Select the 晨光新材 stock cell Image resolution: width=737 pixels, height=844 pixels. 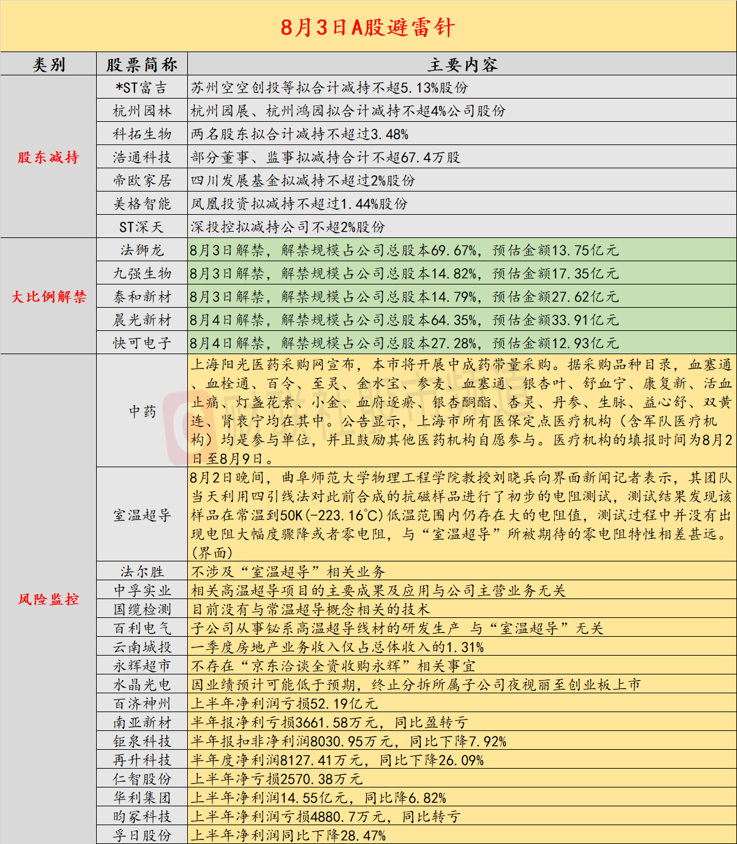(x=142, y=320)
